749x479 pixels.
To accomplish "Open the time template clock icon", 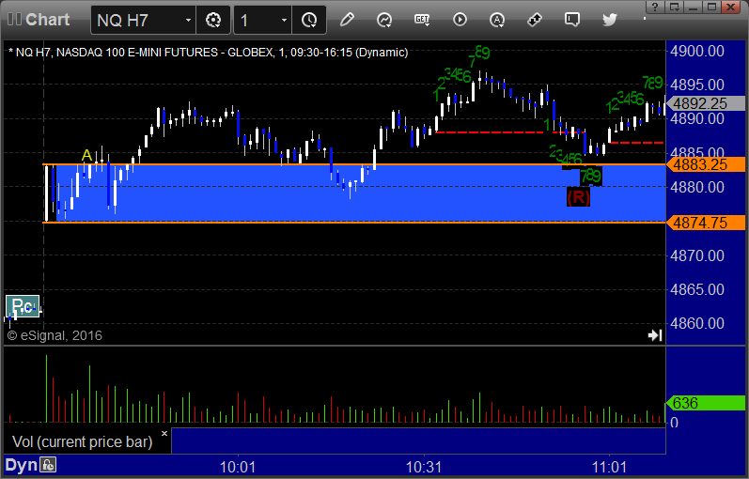I will [309, 20].
